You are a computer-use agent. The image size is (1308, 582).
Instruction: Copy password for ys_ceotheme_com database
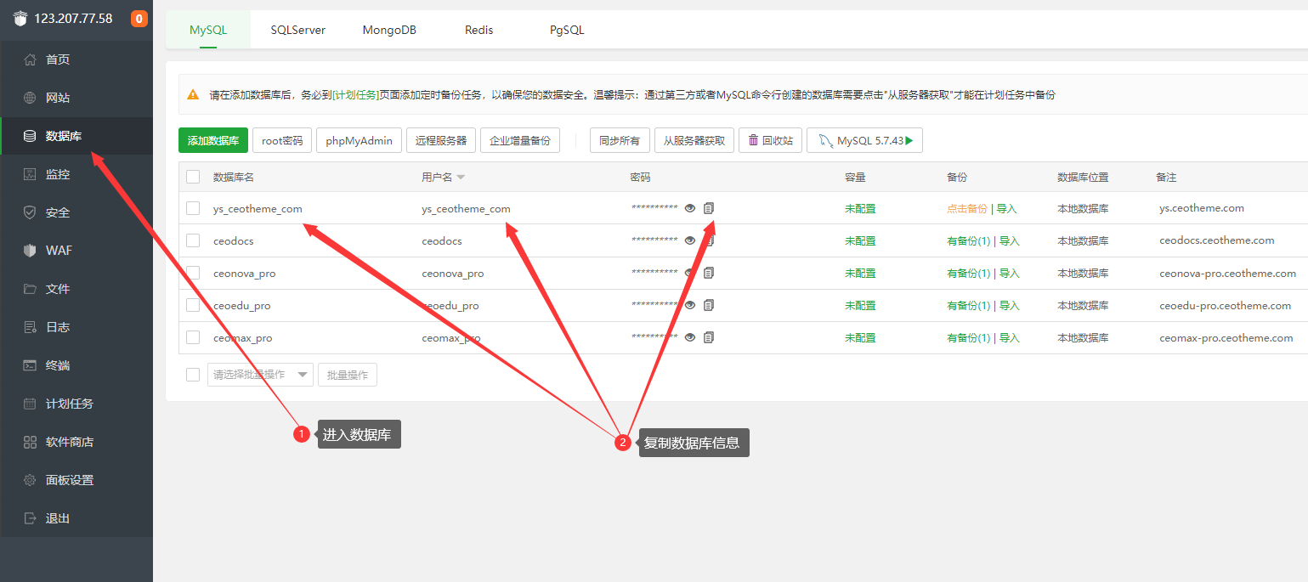(x=709, y=208)
